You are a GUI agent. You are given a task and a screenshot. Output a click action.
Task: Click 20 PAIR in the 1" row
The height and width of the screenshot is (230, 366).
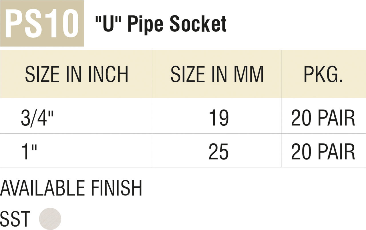point(323,151)
